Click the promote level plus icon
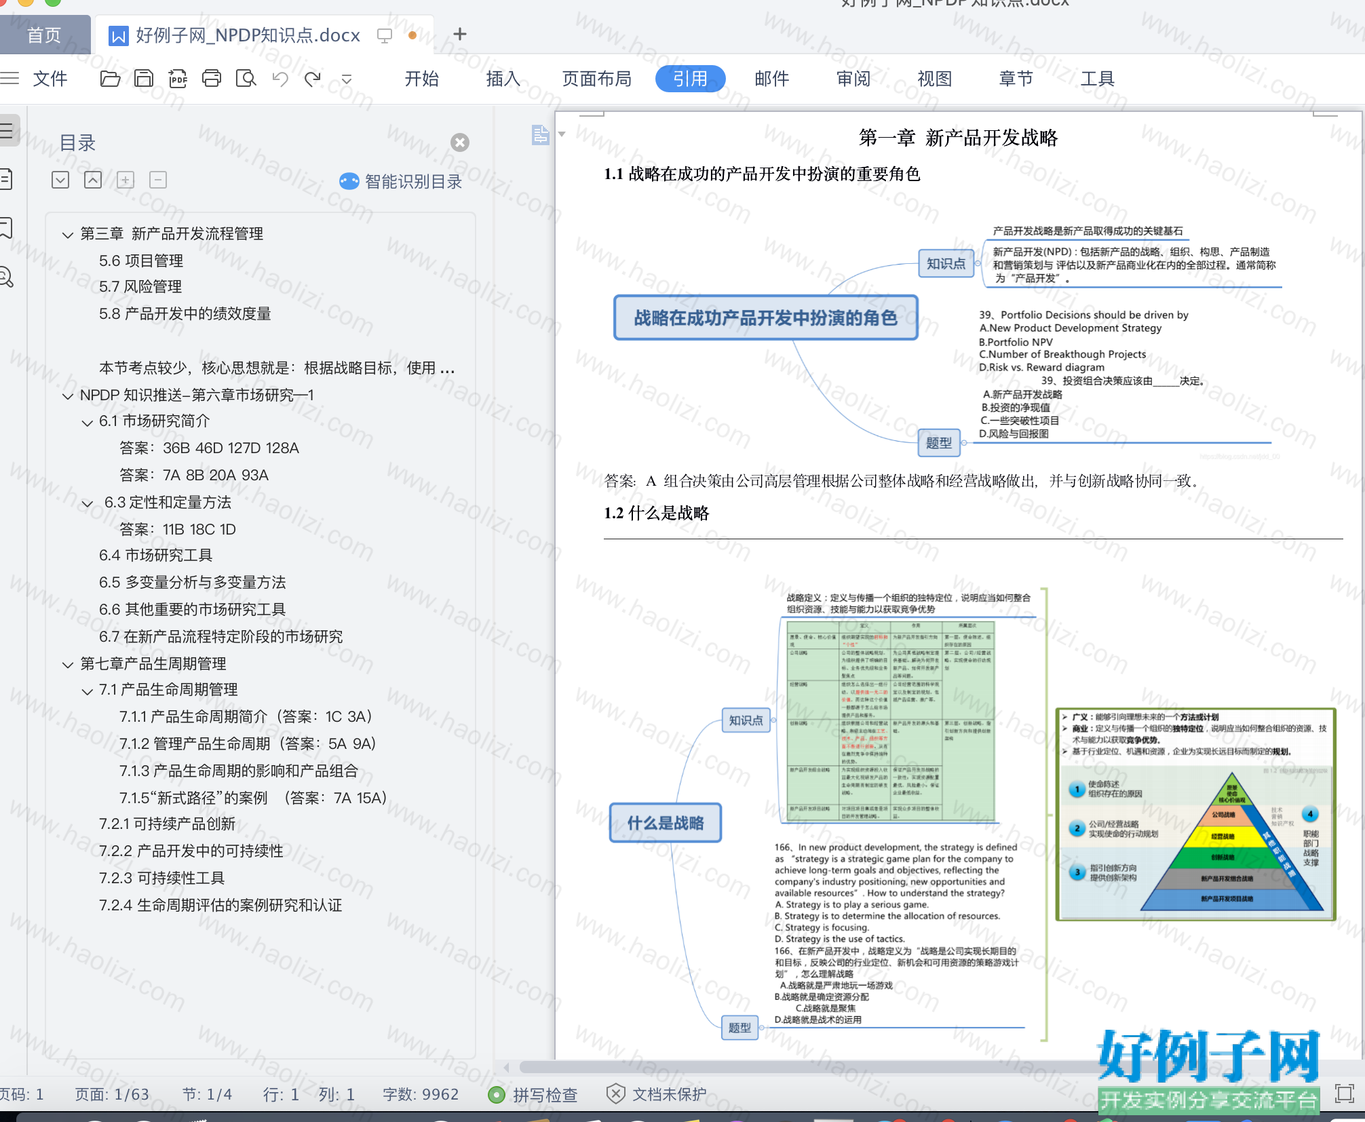1365x1122 pixels. coord(126,180)
